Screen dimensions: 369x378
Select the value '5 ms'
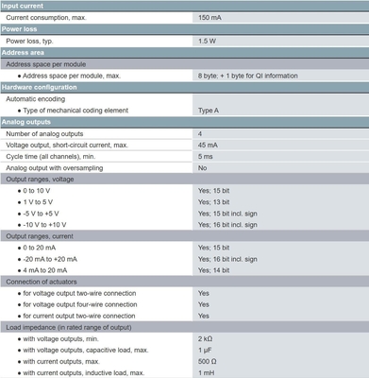[206, 157]
